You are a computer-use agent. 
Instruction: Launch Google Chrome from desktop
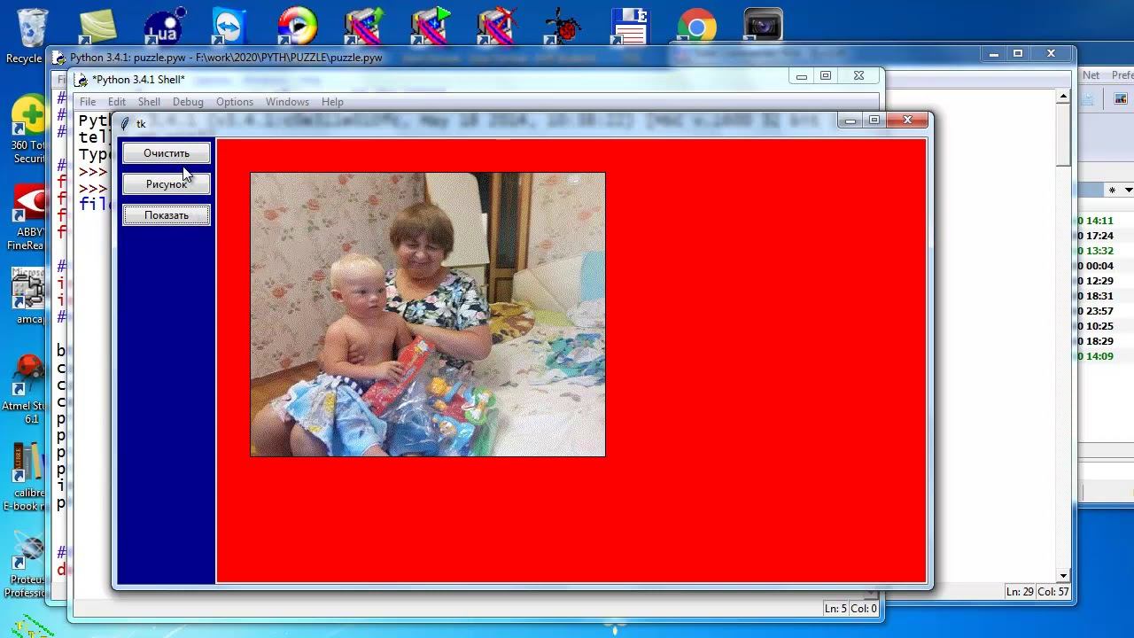(x=696, y=27)
